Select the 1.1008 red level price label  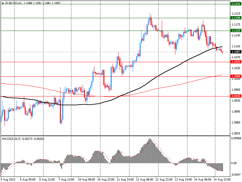point(236,76)
